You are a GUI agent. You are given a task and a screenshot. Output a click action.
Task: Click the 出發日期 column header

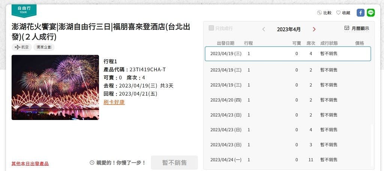[225, 43]
